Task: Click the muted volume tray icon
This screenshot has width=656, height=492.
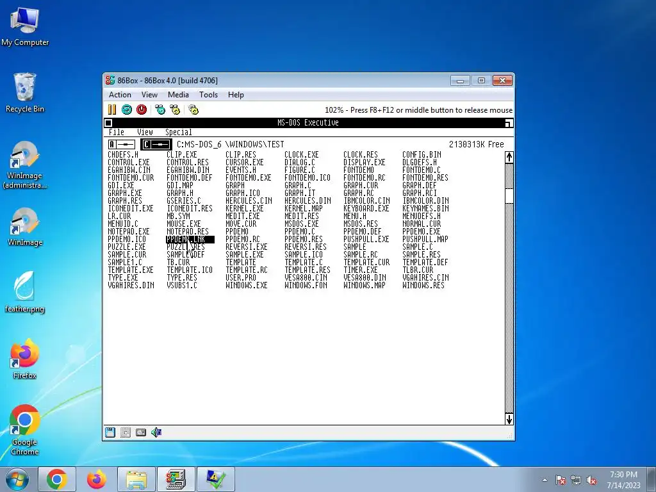Action: (591, 480)
